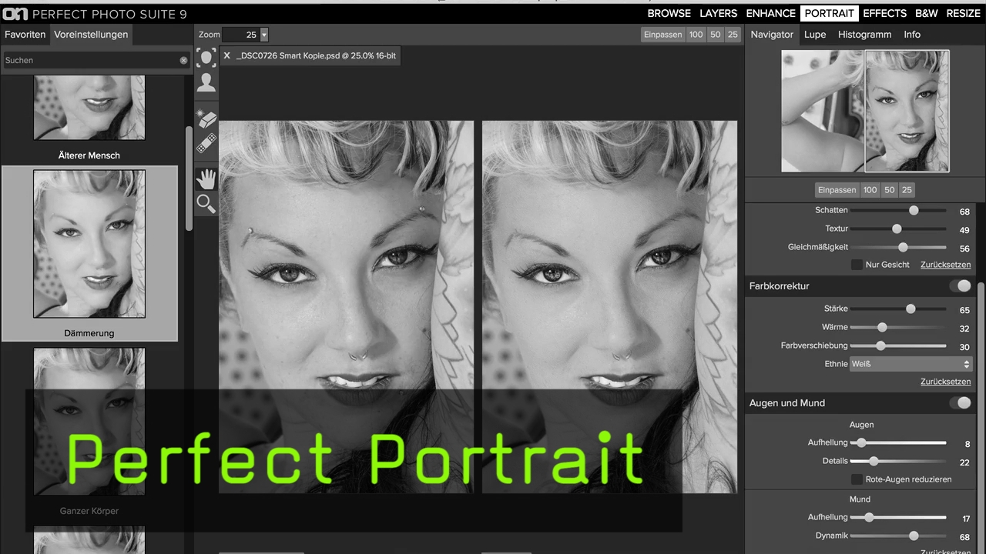This screenshot has height=554, width=986.
Task: Switch to the ENHANCE module
Action: pyautogui.click(x=771, y=13)
